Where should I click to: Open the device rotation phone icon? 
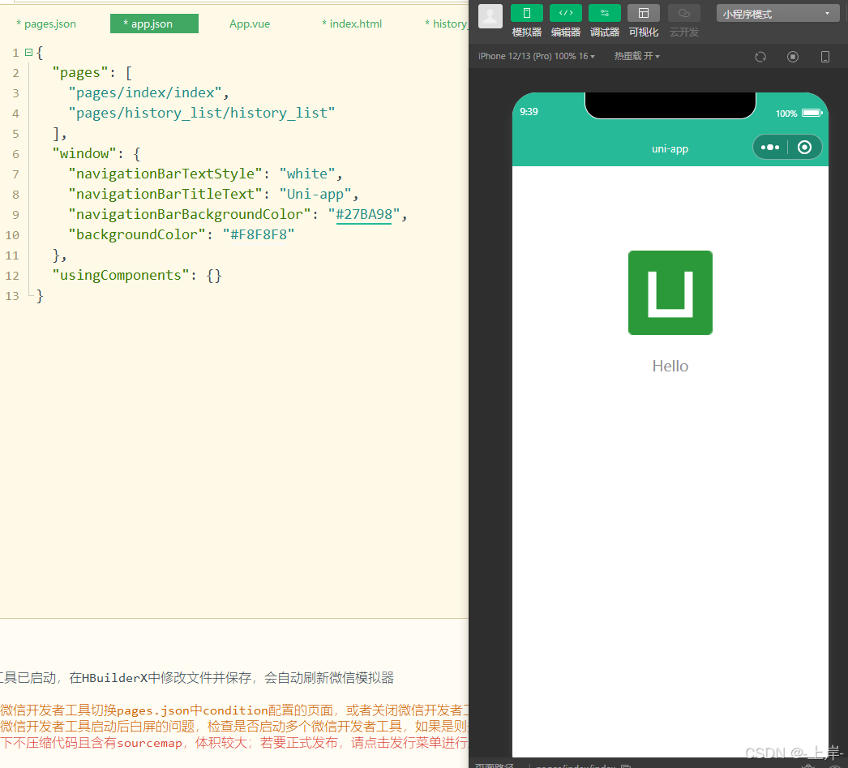coord(824,56)
